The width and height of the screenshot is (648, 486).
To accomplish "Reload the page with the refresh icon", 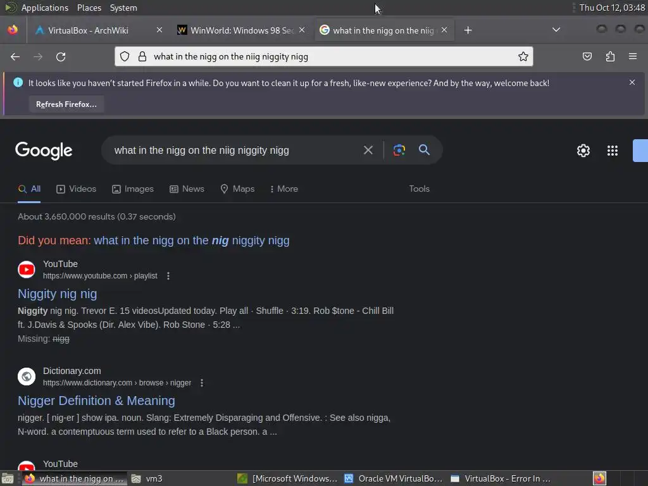I will click(61, 56).
